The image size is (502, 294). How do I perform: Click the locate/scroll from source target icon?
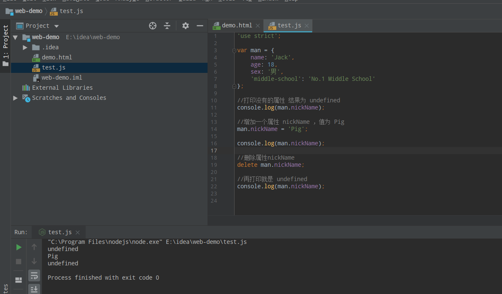point(153,26)
